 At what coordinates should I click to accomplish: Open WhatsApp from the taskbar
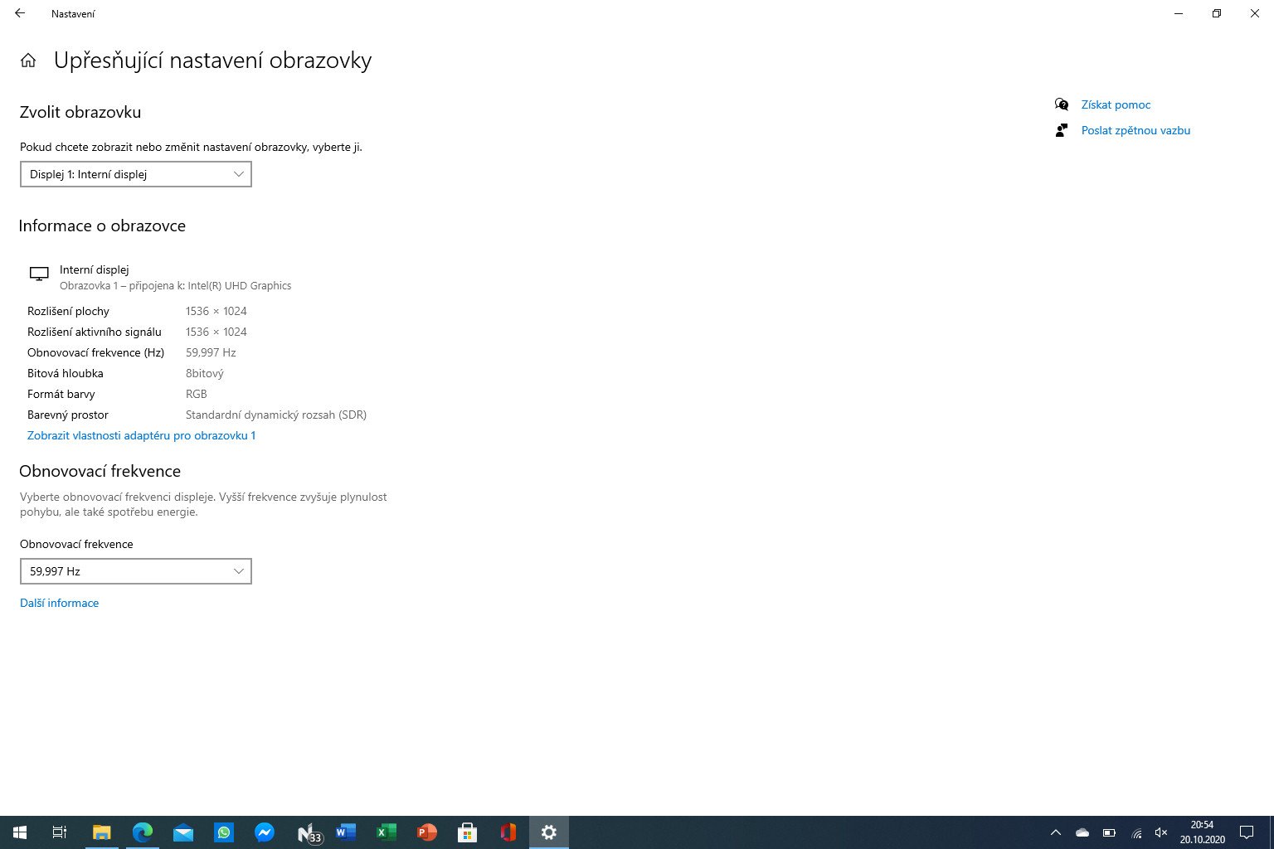tap(223, 832)
